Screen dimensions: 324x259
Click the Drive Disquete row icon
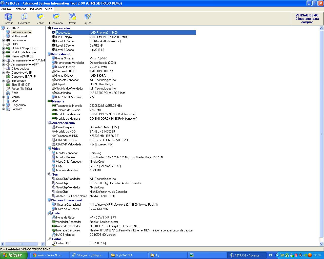tap(54, 127)
